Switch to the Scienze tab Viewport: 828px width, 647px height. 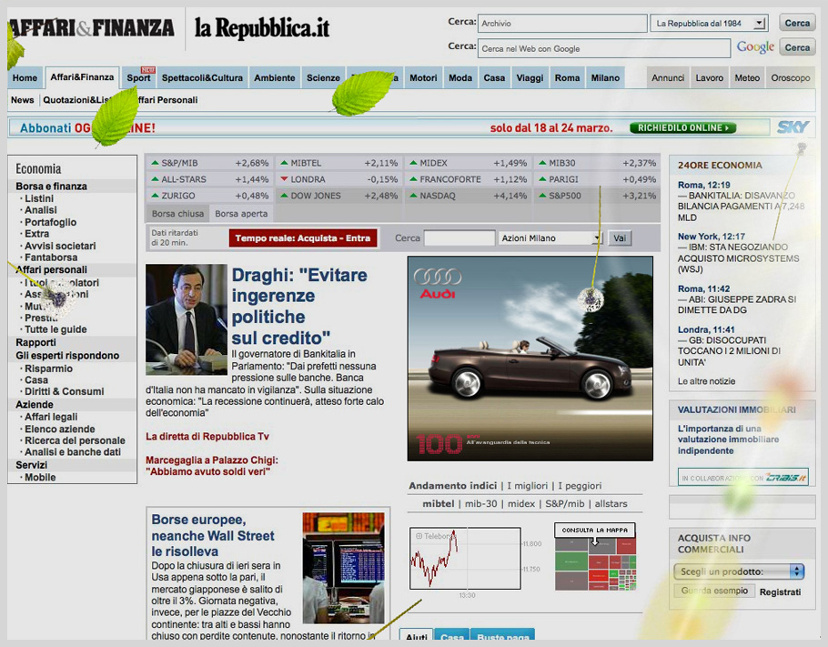click(323, 77)
